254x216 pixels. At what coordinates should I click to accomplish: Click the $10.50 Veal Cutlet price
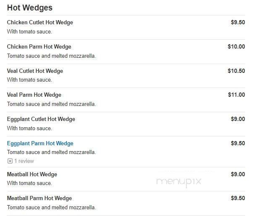(236, 71)
